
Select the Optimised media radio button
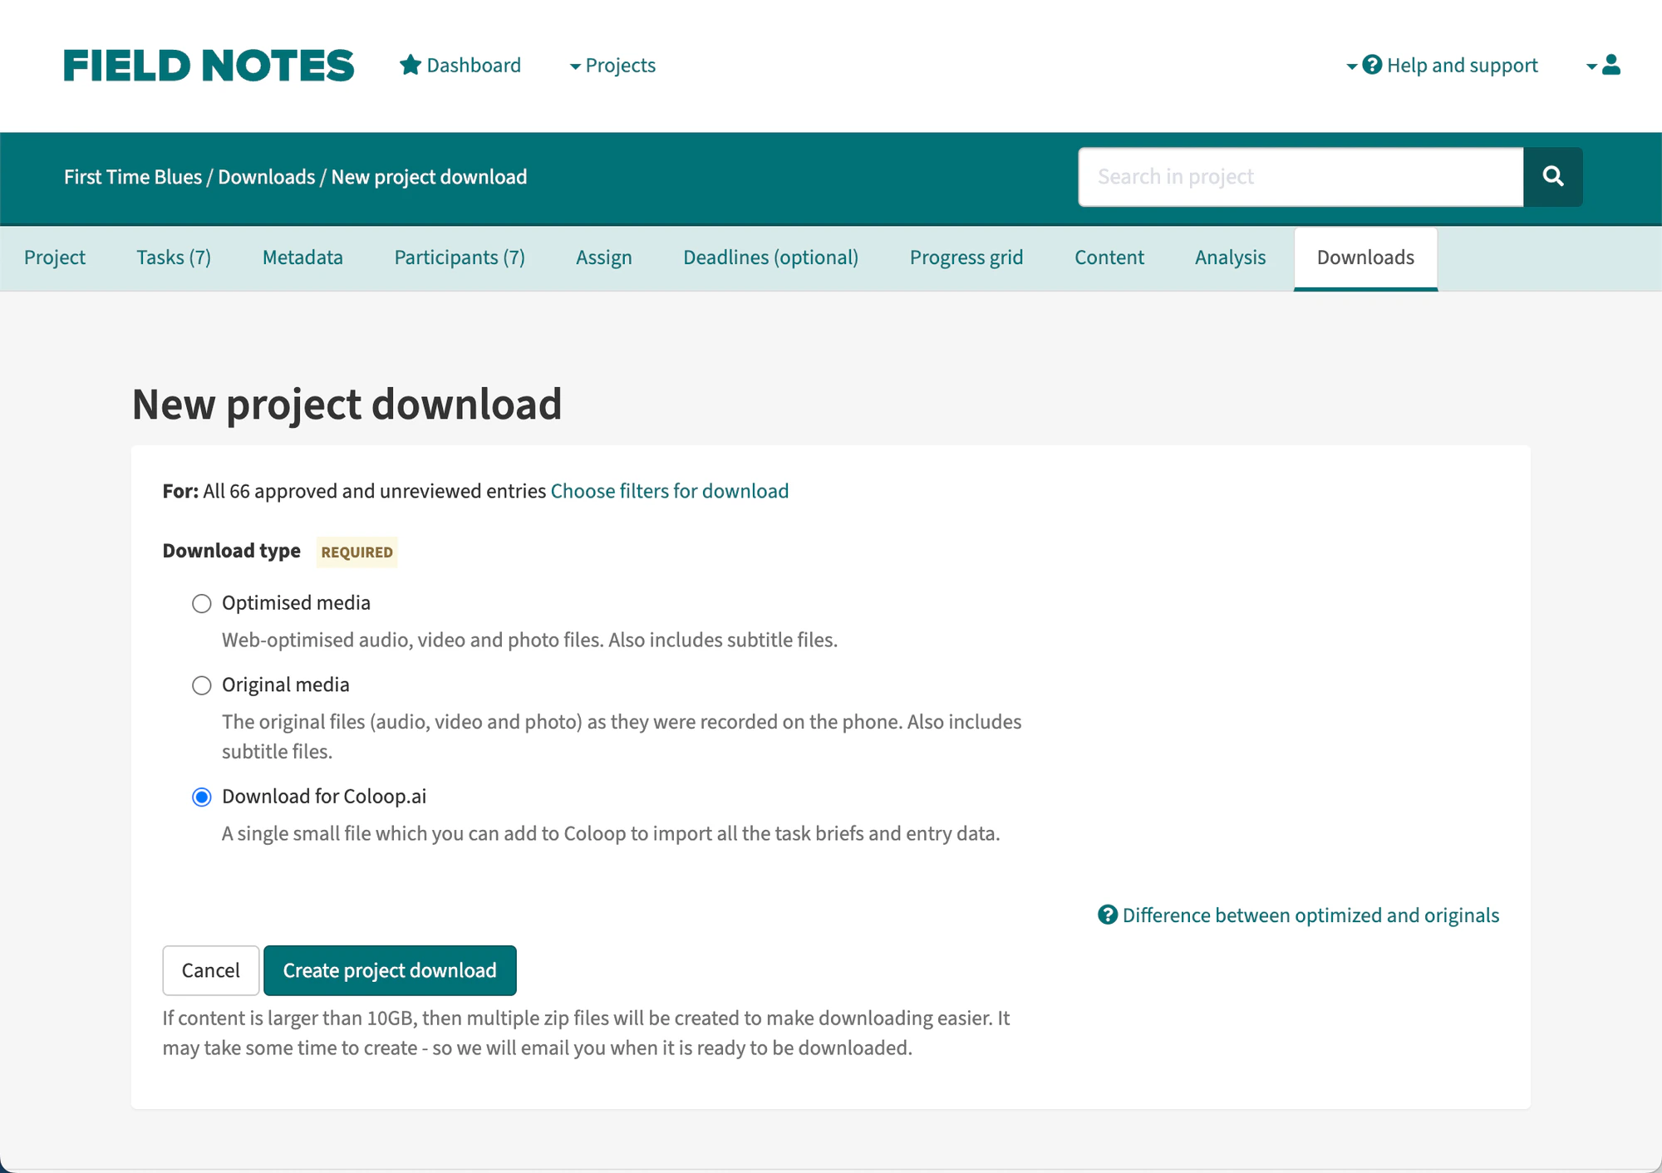[x=201, y=603]
